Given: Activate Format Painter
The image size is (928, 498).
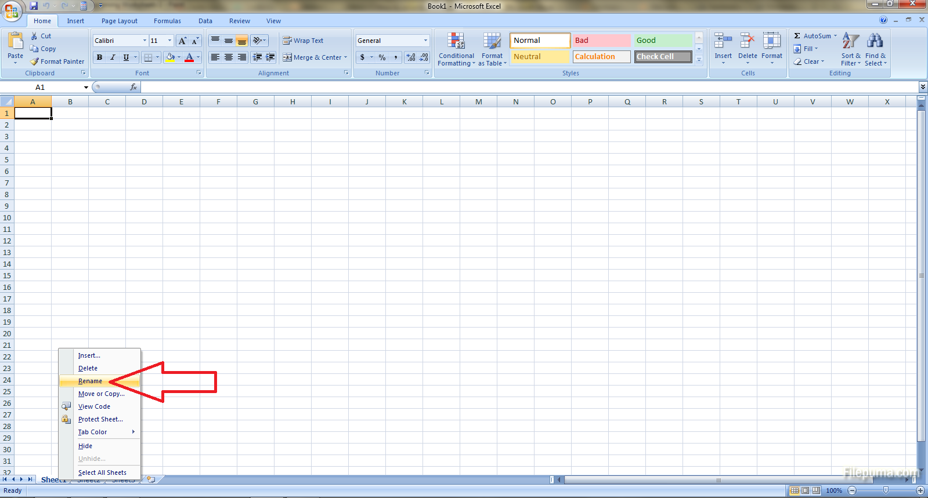Looking at the screenshot, I should click(57, 61).
